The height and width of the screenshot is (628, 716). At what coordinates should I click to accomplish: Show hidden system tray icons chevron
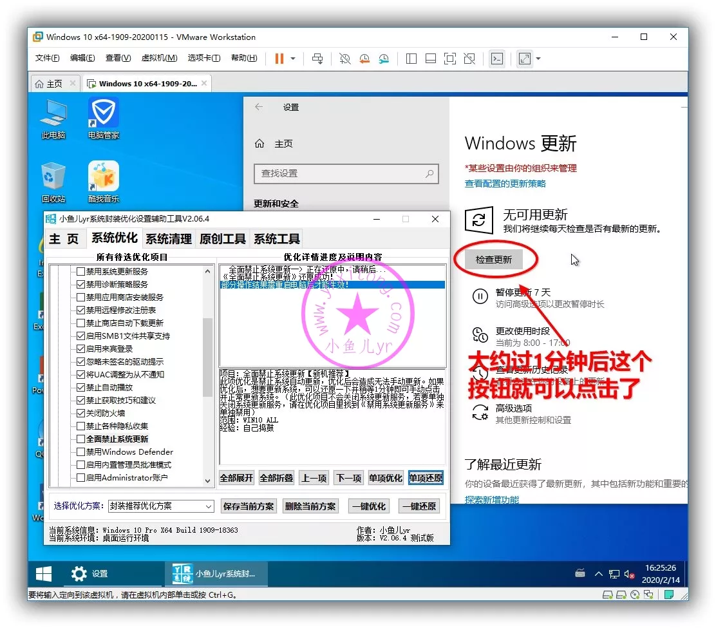(598, 573)
